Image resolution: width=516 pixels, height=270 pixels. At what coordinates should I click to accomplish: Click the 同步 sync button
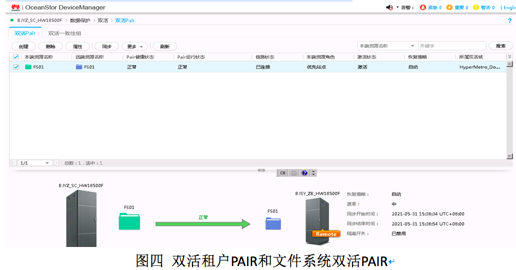click(107, 47)
